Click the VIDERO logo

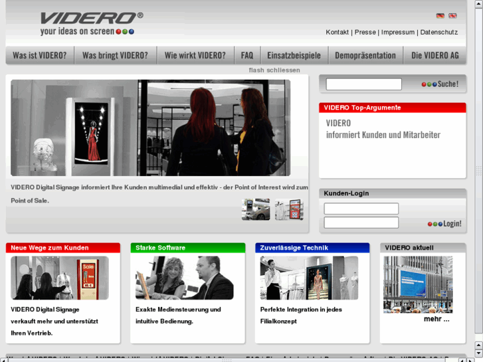(92, 24)
